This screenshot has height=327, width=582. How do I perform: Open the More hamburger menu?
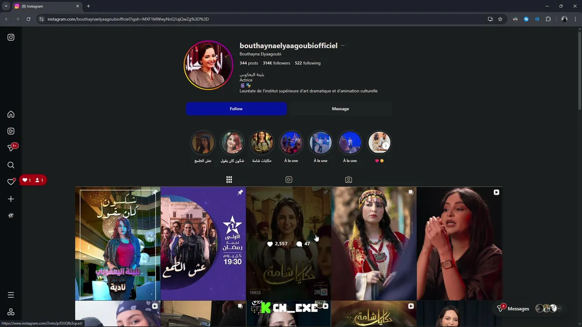[x=11, y=295]
